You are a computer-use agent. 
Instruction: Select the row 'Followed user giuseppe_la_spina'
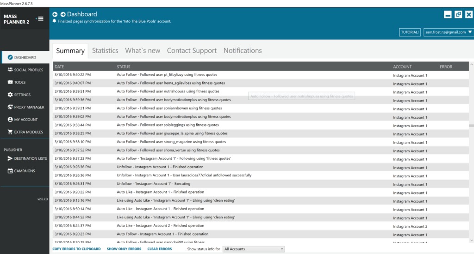[261, 133]
